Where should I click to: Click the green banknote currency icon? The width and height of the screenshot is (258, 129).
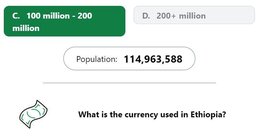point(33,114)
